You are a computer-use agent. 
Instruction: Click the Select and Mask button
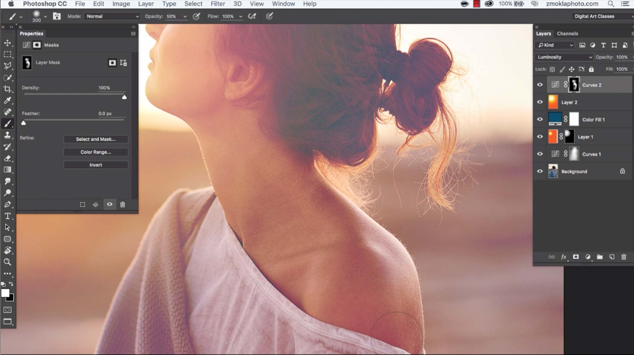[96, 139]
